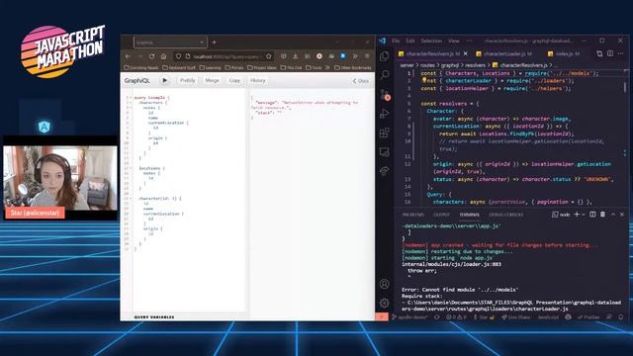Open the blue extension icon in browser toolbar
This screenshot has height=356, width=633.
tap(343, 56)
